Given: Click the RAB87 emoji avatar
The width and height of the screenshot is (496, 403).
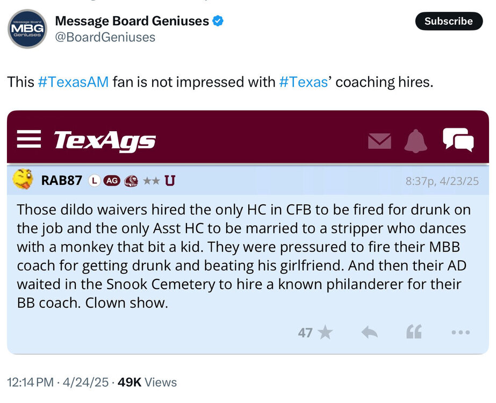Looking at the screenshot, I should (23, 179).
